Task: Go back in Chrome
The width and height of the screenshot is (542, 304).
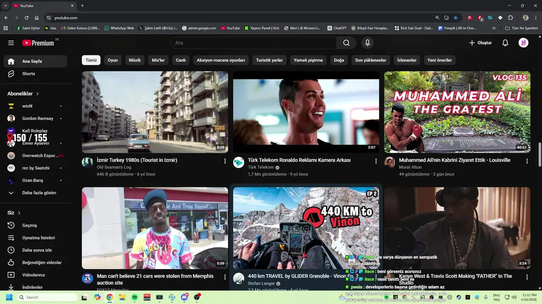Action: click(6, 18)
